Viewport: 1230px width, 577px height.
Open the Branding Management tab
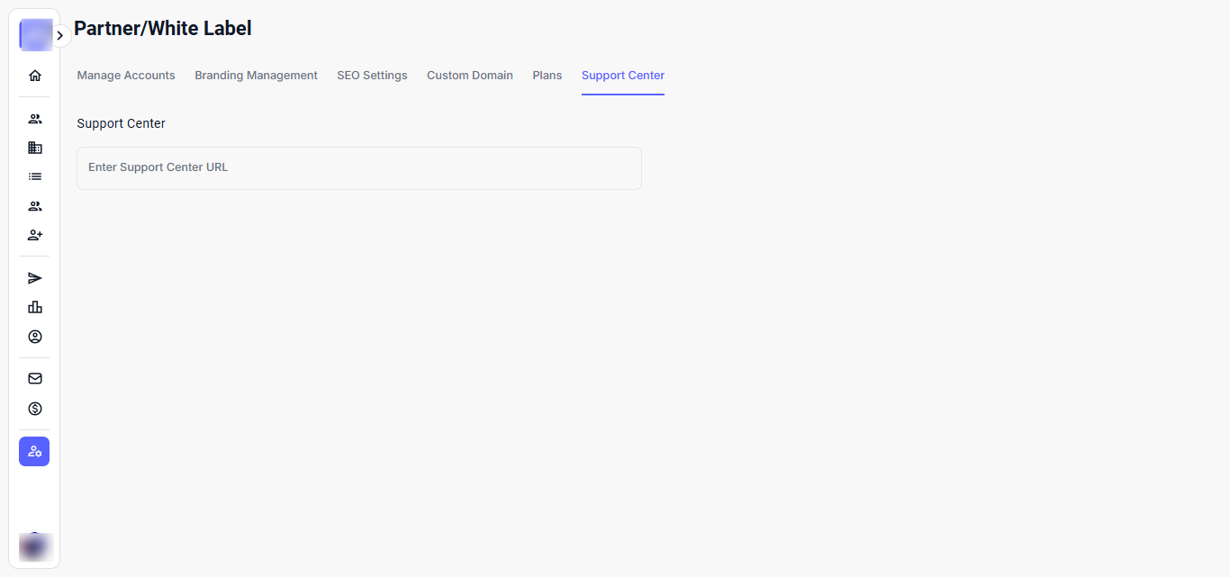coord(256,76)
